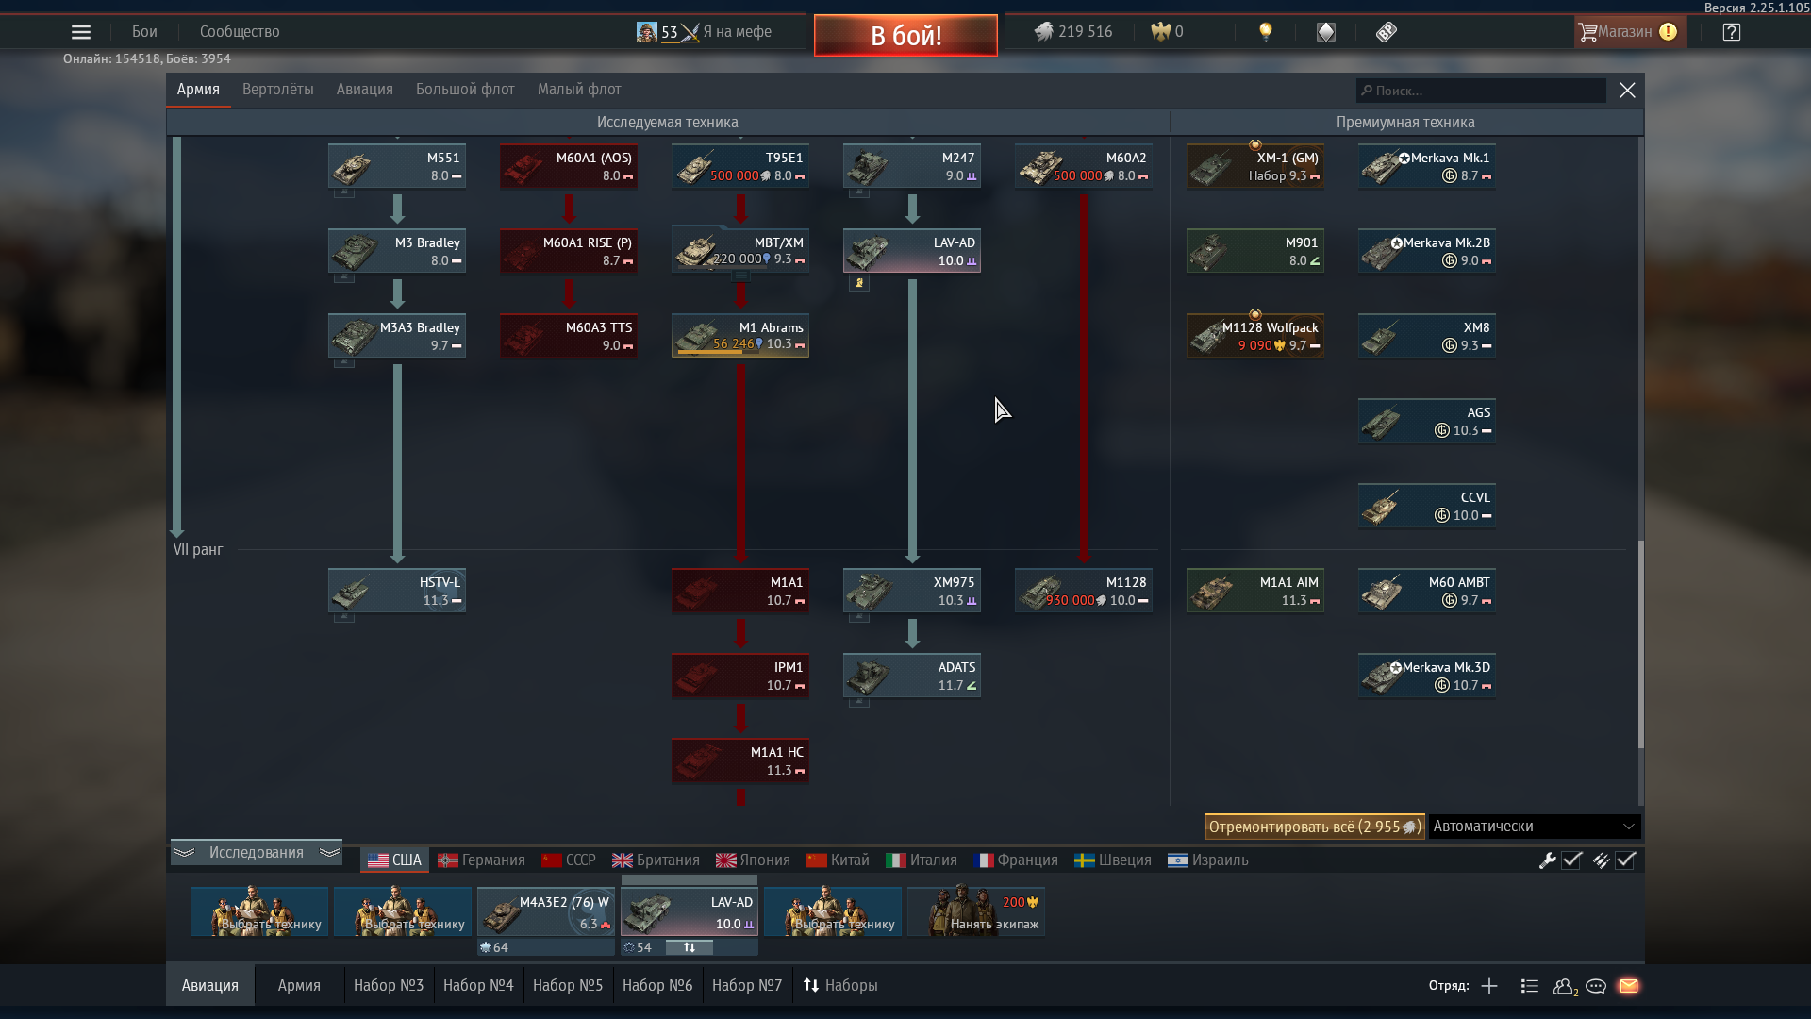Click the plus icon next to Отряд
This screenshot has width=1811, height=1019.
[x=1489, y=986]
